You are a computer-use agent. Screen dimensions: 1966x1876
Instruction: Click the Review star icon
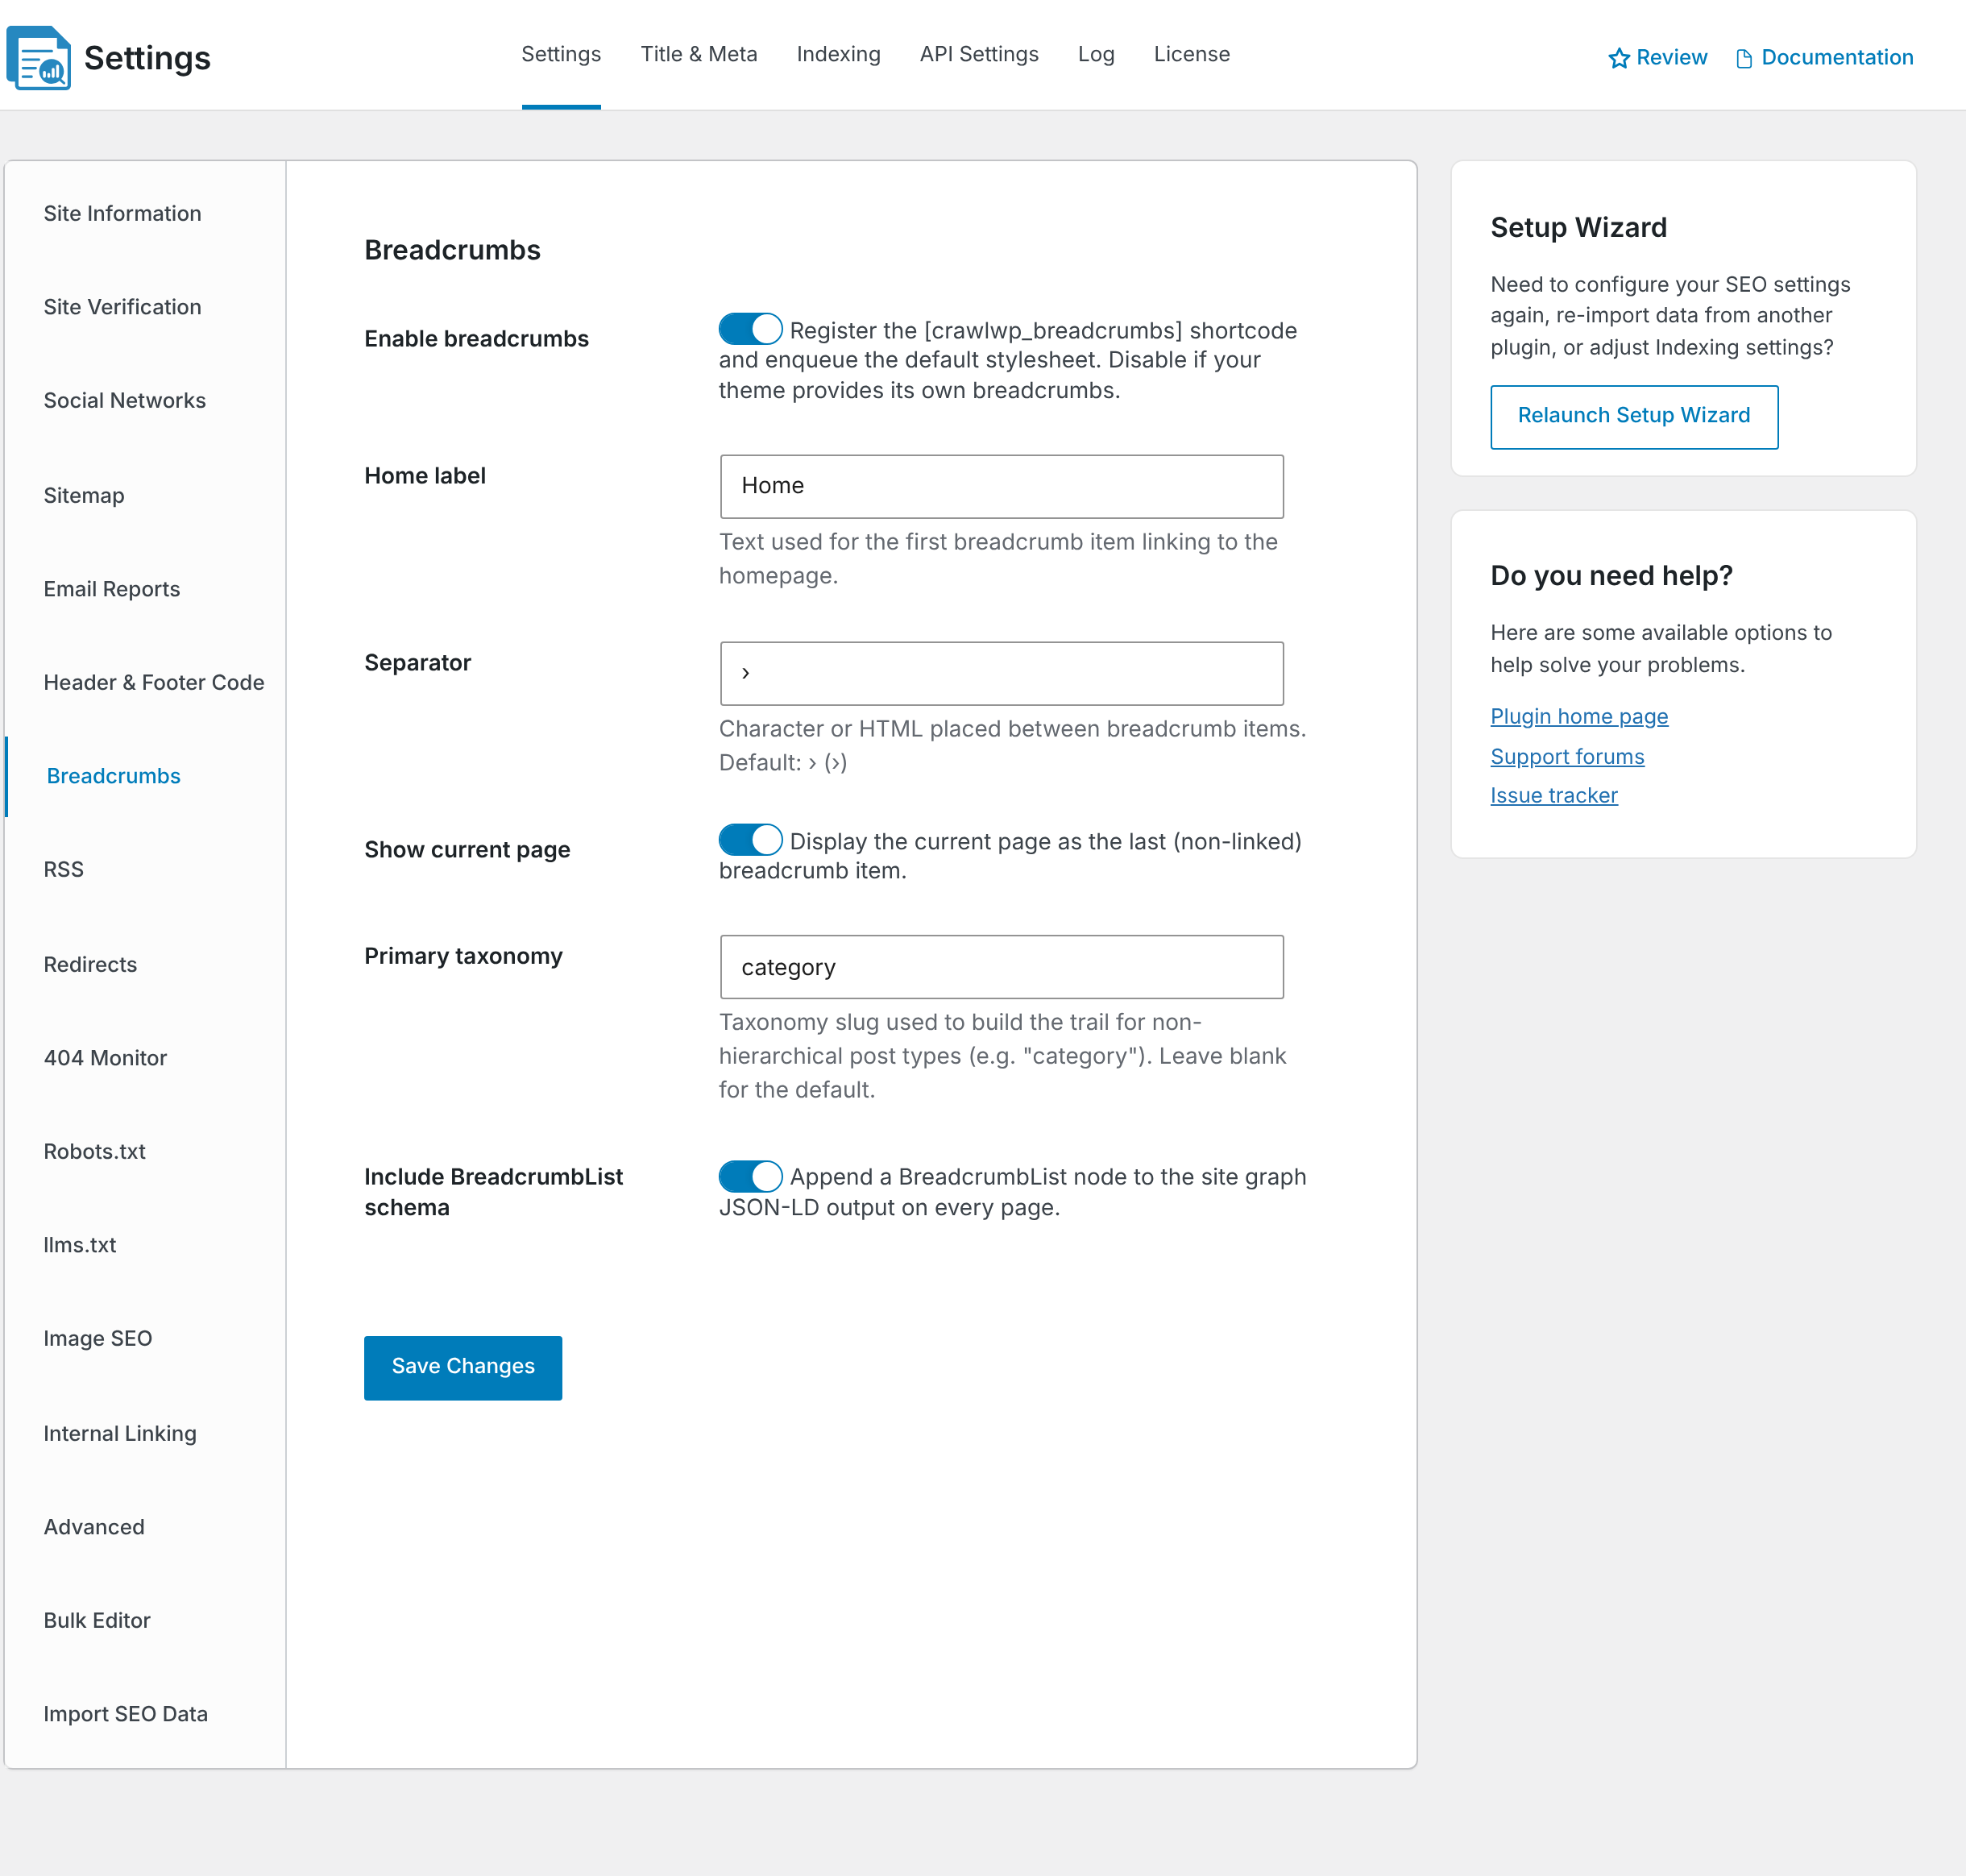click(x=1618, y=58)
